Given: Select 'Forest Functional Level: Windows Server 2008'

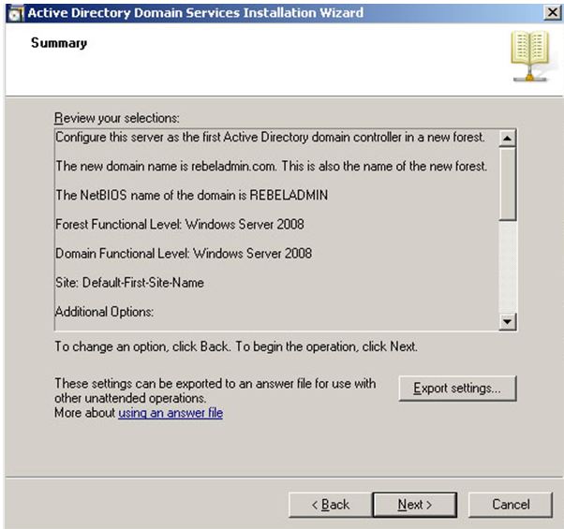Looking at the screenshot, I should [x=180, y=225].
